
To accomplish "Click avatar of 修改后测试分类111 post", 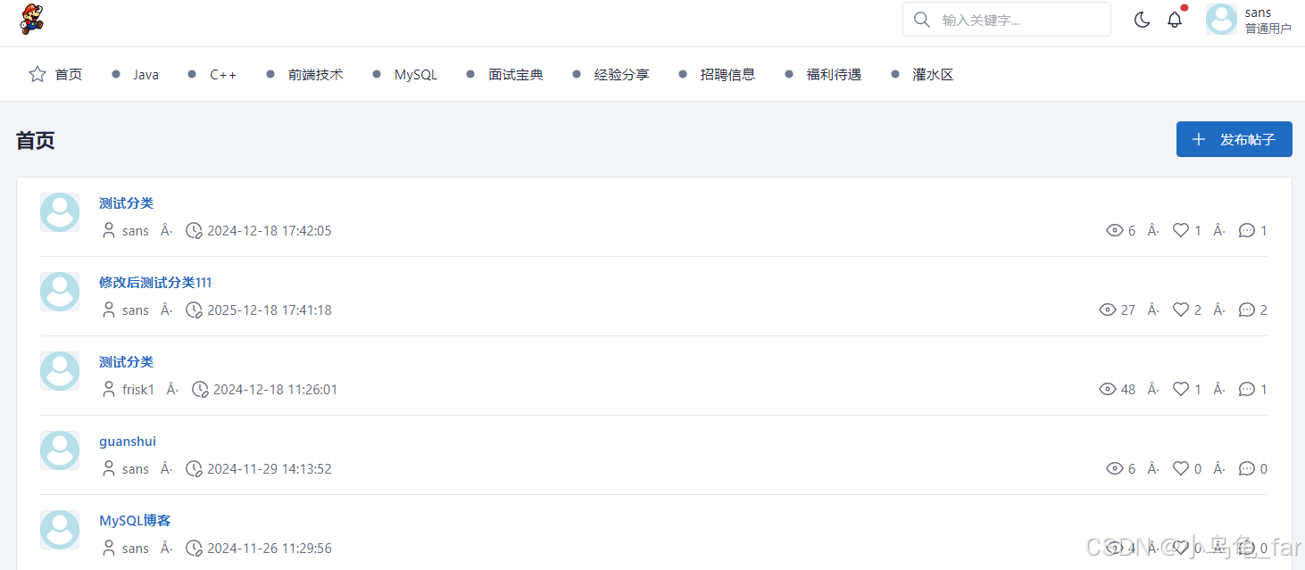I will tap(60, 292).
